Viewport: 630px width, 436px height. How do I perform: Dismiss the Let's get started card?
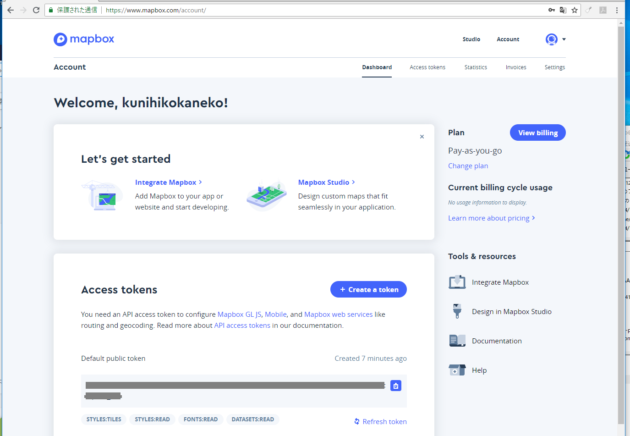[422, 137]
